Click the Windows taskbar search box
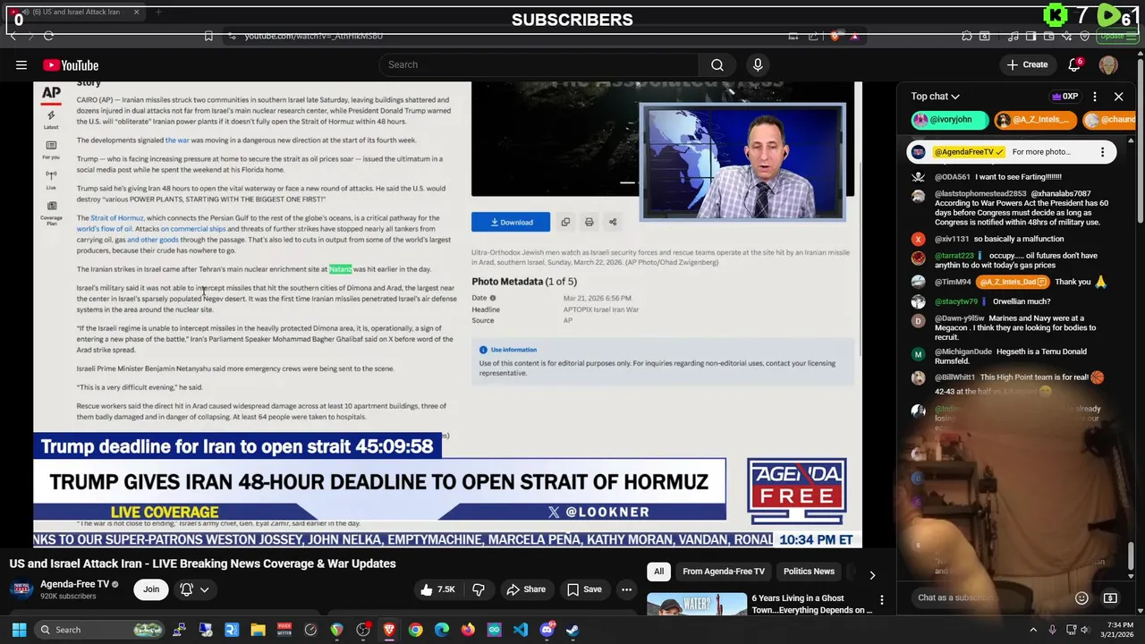Screen dimensions: 1145x644 coord(99,630)
